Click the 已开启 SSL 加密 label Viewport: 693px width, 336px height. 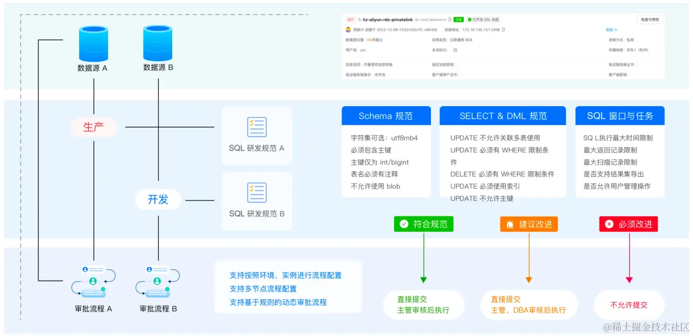click(x=486, y=20)
